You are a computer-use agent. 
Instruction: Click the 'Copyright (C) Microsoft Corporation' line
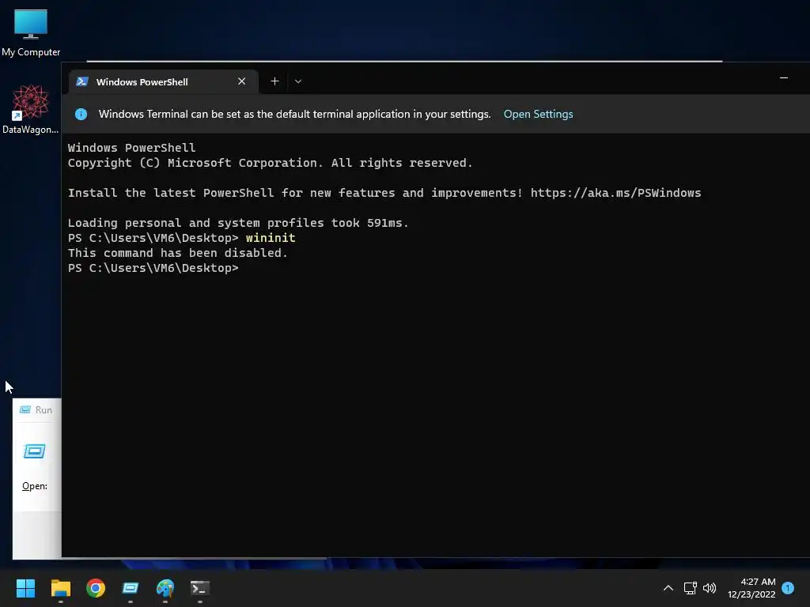coord(271,163)
